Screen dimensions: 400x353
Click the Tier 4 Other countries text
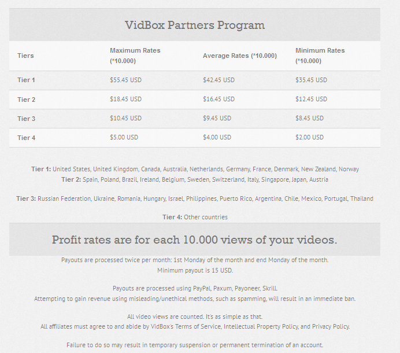pos(195,217)
